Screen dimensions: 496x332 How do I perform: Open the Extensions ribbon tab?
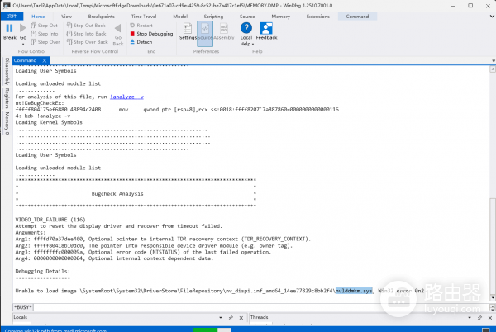[318, 17]
